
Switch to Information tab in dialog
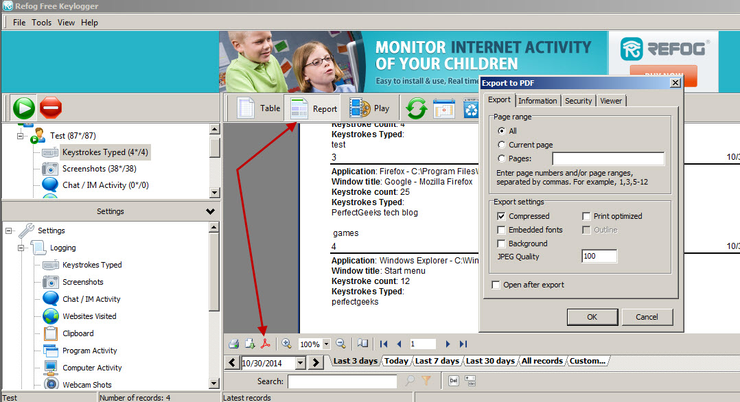pos(537,100)
